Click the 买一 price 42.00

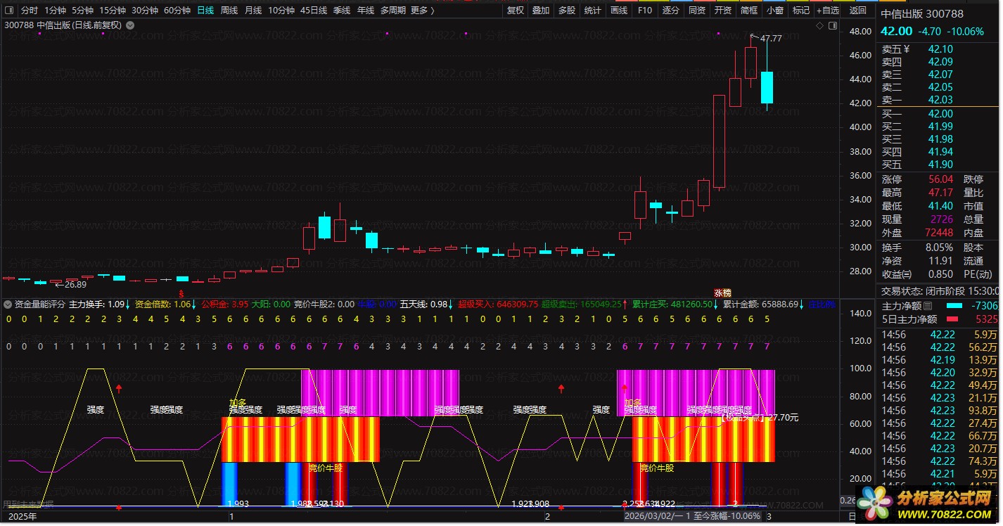(x=940, y=114)
